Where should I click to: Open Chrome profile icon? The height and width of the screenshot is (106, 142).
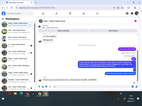pyautogui.click(x=135, y=8)
